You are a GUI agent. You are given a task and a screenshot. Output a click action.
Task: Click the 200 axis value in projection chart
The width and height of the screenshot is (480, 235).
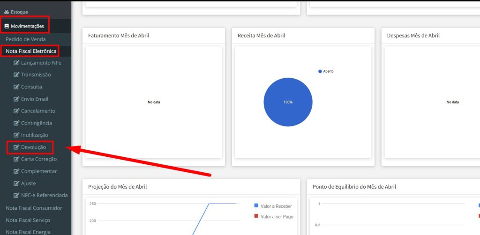tap(92, 220)
